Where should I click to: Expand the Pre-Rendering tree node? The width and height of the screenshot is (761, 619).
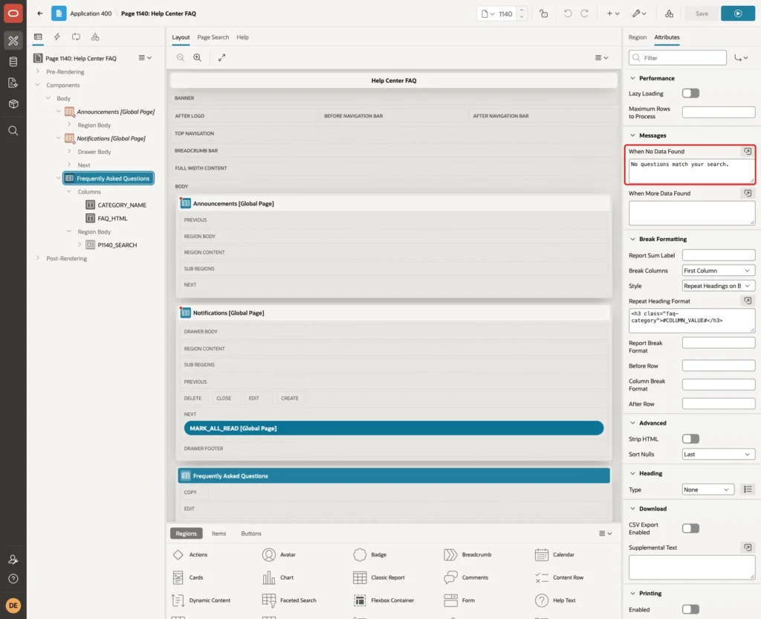point(37,71)
